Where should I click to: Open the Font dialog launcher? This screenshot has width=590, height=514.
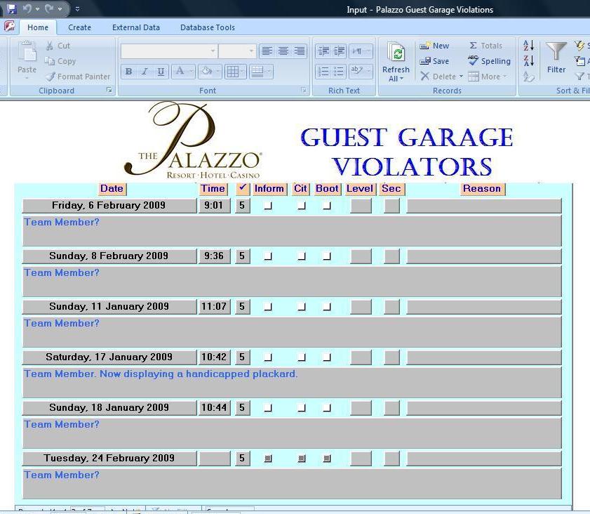303,90
